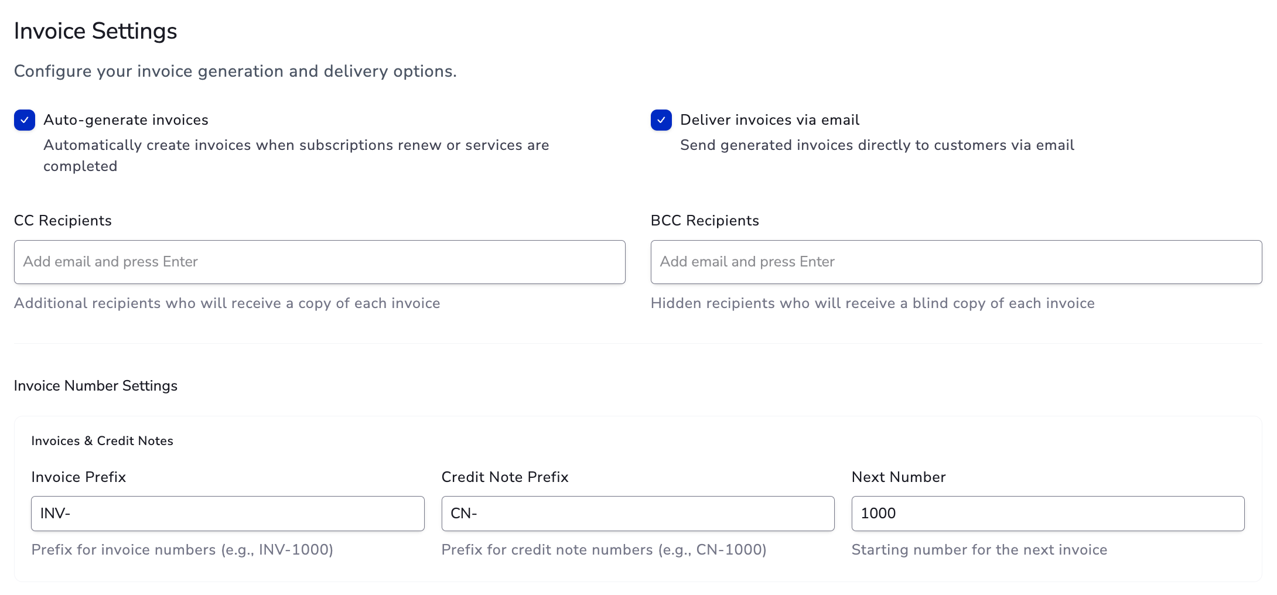Focus the CC Recipients email field

coord(319,262)
